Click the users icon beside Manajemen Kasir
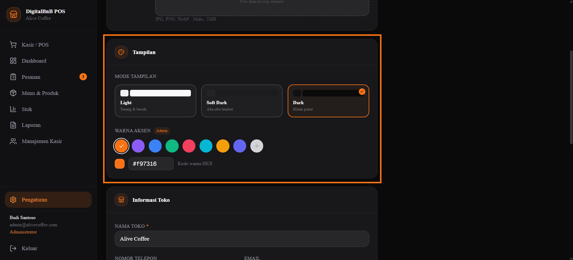The width and height of the screenshot is (573, 260). (13, 141)
